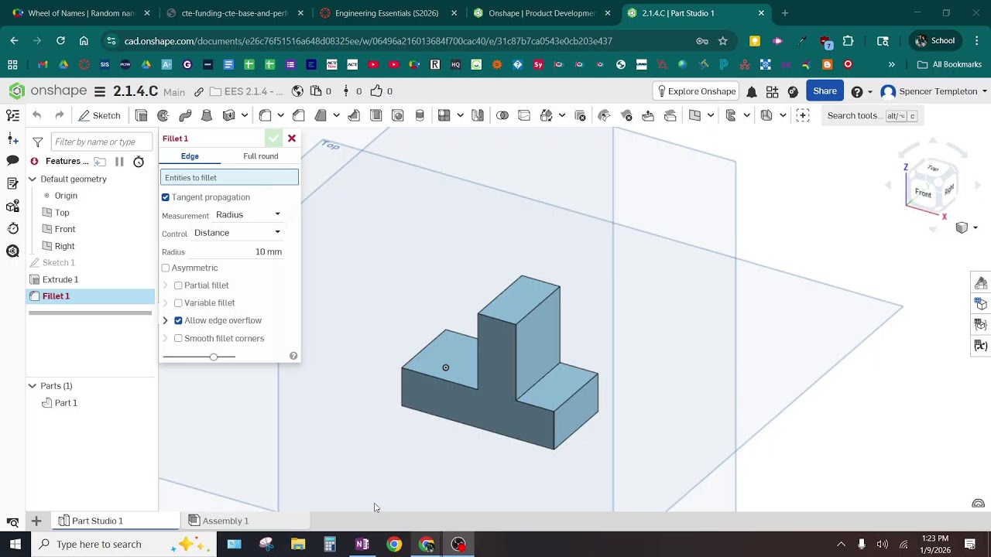Viewport: 991px width, 557px height.
Task: Click the Undo arrow
Action: pyautogui.click(x=36, y=115)
